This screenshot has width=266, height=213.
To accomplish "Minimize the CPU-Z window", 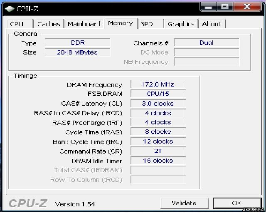I will pyautogui.click(x=208, y=7).
